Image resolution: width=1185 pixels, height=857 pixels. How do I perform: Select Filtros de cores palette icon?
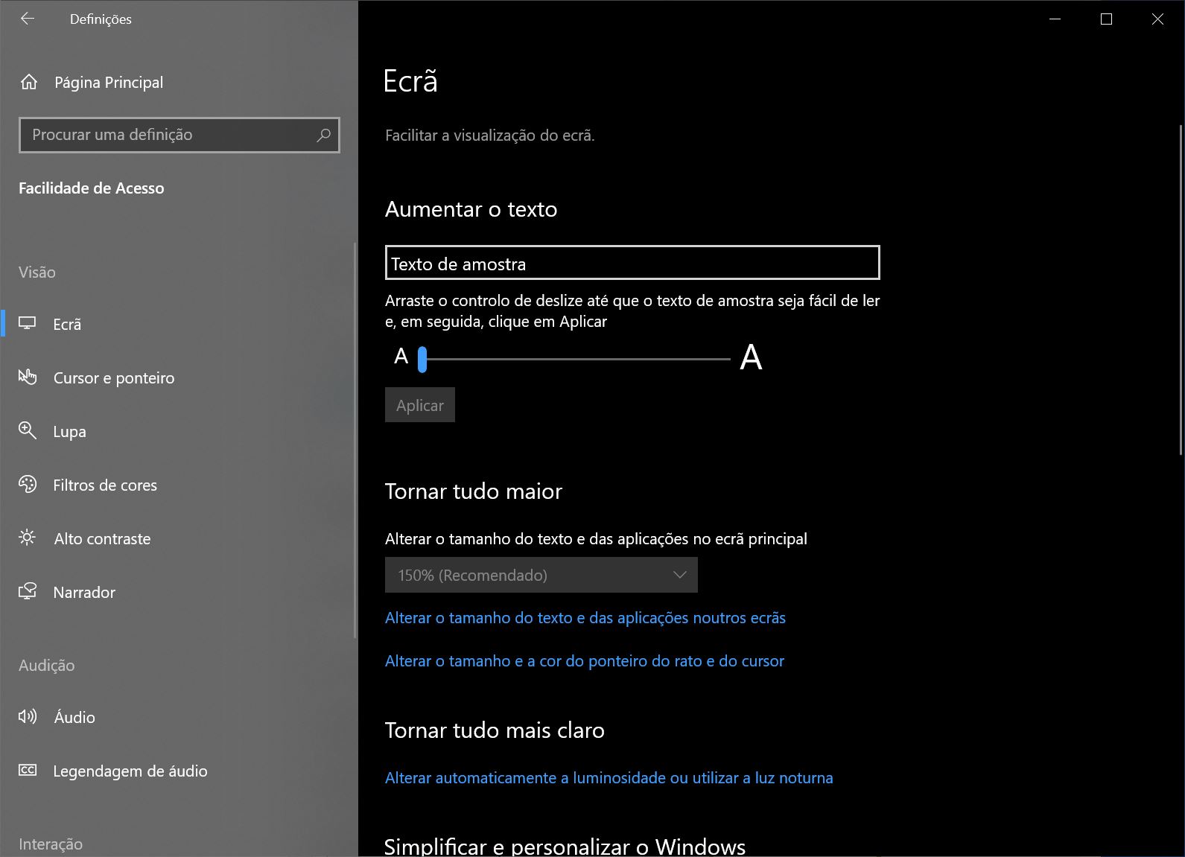[28, 485]
